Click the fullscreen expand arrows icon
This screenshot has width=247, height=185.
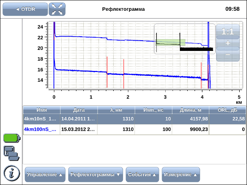point(57,9)
